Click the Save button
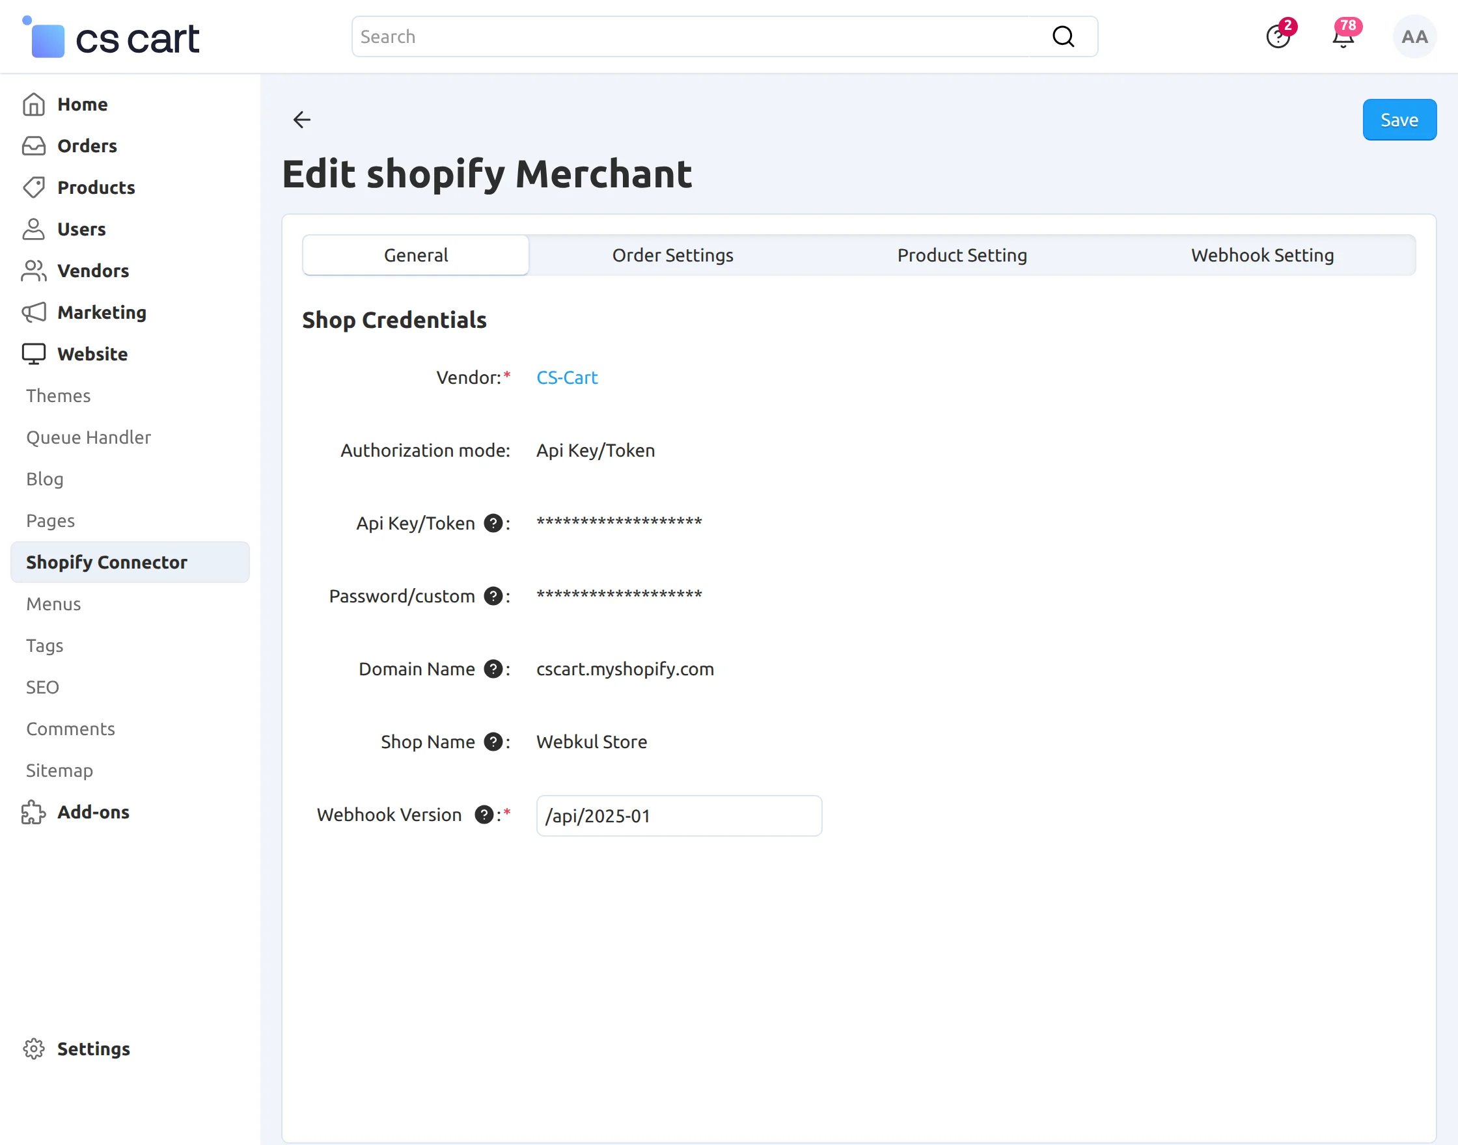Viewport: 1458px width, 1145px height. 1399,120
